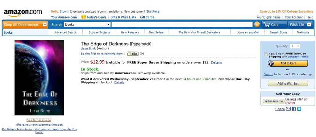This screenshot has width=316, height=137.
Task: Click the book cover thumbnail image
Action: [39, 77]
